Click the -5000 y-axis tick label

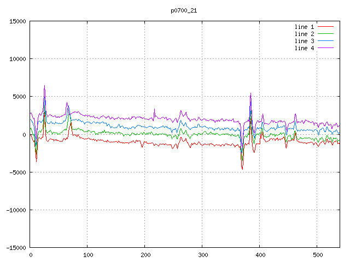pyautogui.click(x=17, y=172)
